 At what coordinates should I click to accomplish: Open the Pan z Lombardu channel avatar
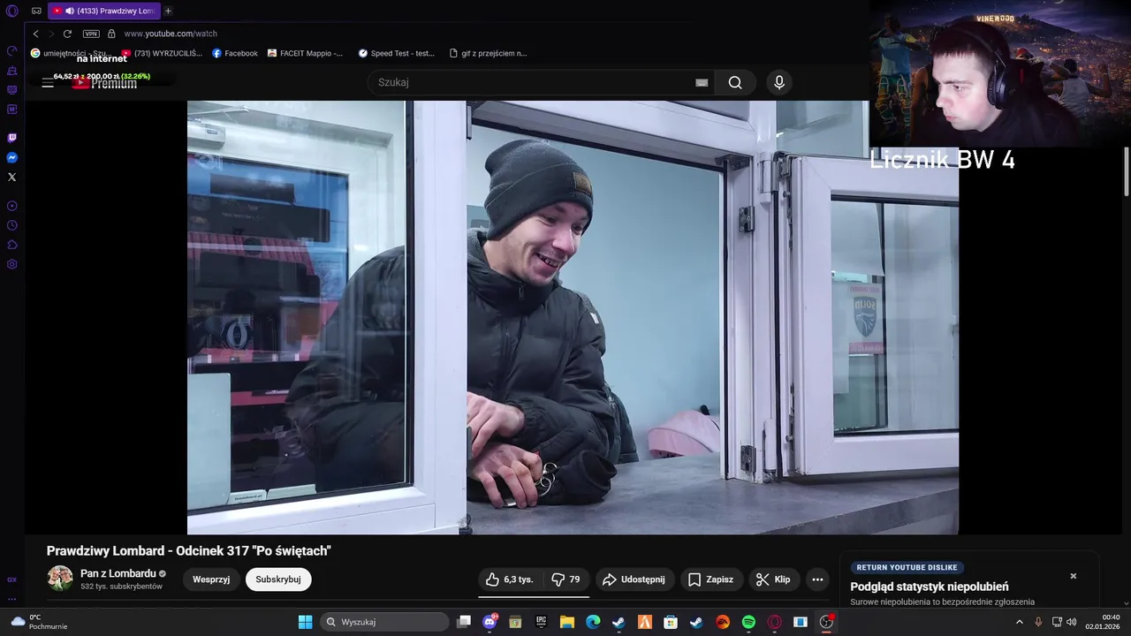[x=60, y=579]
